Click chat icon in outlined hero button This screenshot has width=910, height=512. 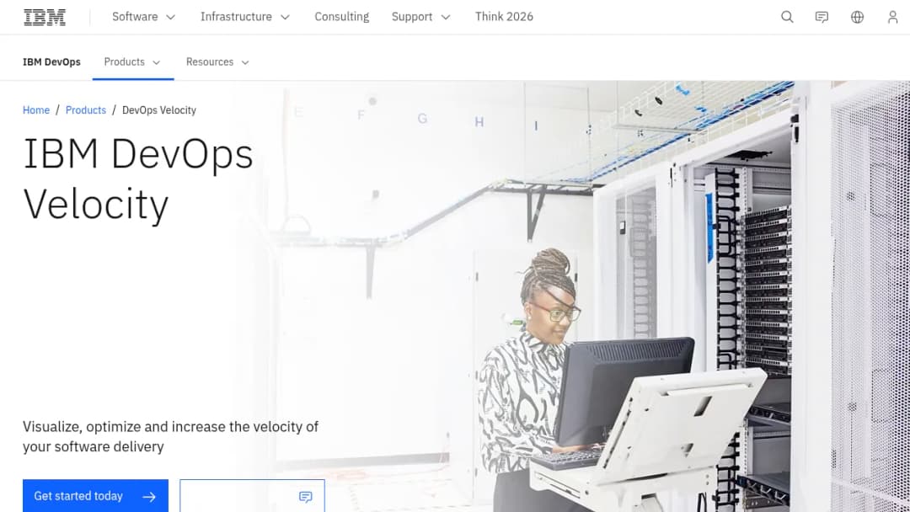pos(305,496)
